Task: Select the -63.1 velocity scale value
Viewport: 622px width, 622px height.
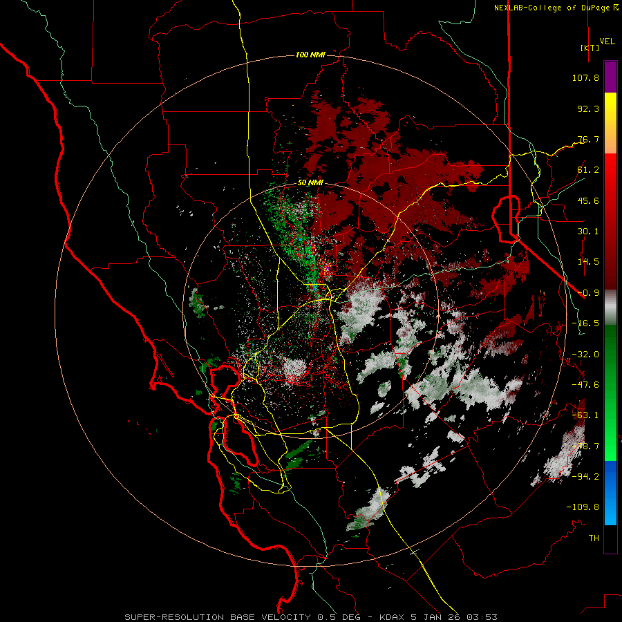Action: [585, 415]
